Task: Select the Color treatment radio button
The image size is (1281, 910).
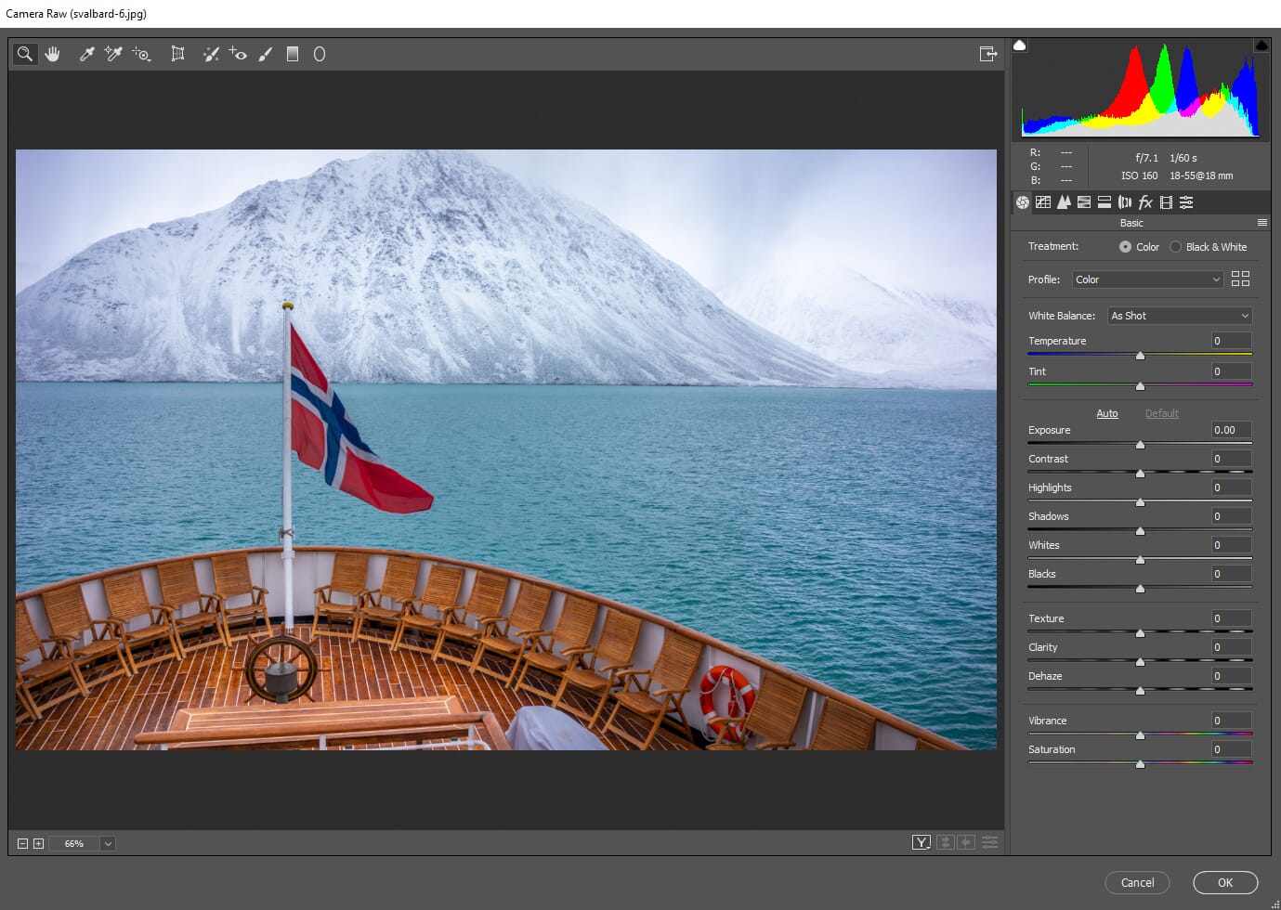Action: click(1126, 247)
